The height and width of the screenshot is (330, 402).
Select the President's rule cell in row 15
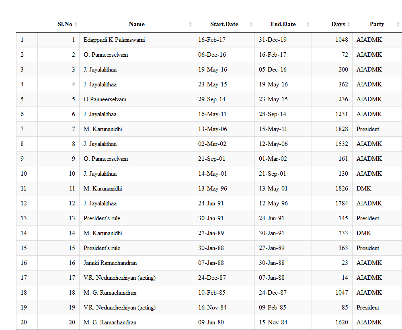tap(102, 248)
